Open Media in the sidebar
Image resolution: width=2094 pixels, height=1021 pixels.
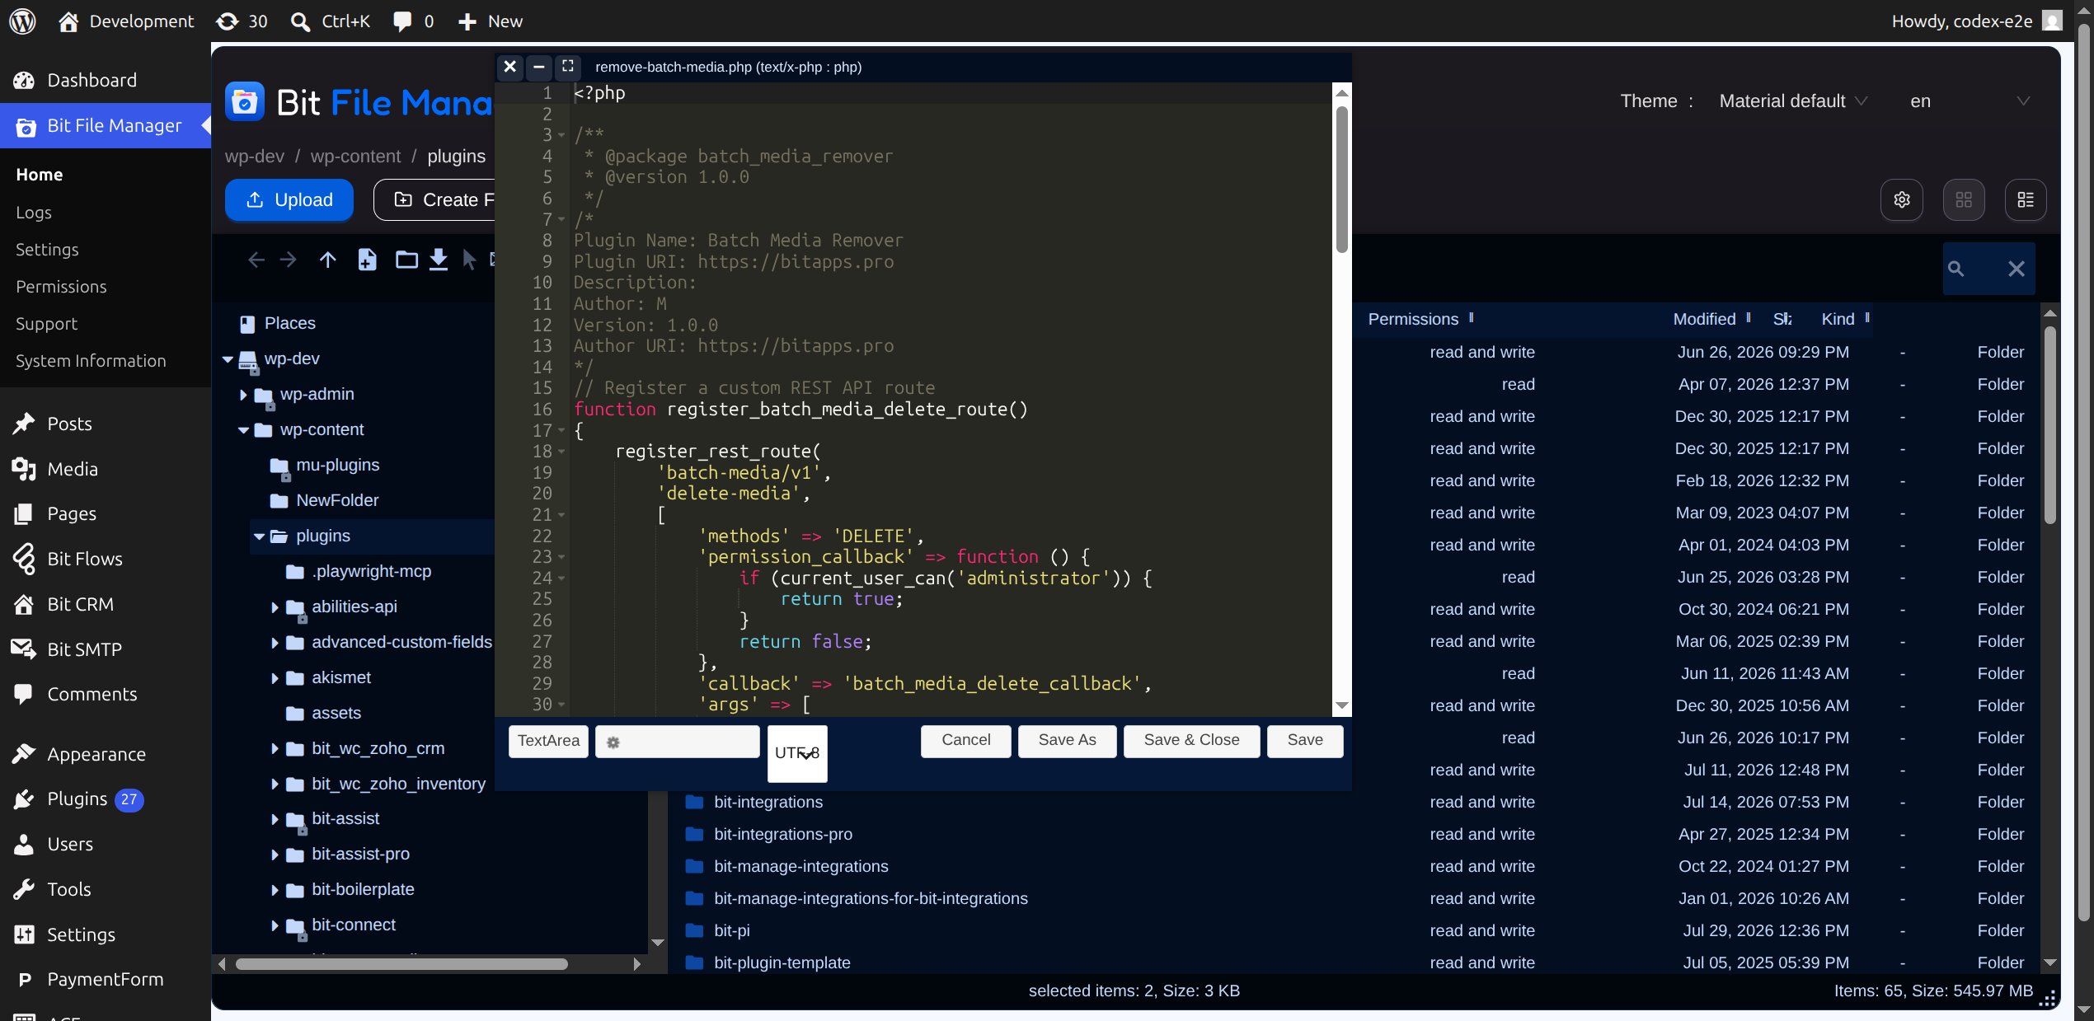click(73, 469)
